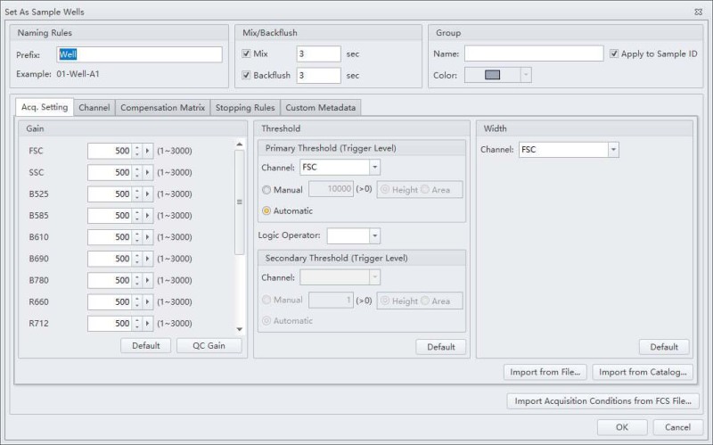Confirm with the OK button
Image resolution: width=713 pixels, height=445 pixels.
click(622, 427)
